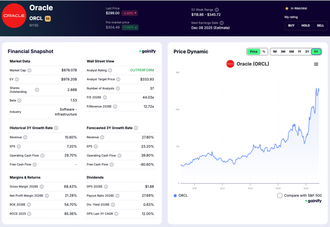Open the Historical 3Y Growth Rate tooltip
330x227 pixels.
click(56, 128)
